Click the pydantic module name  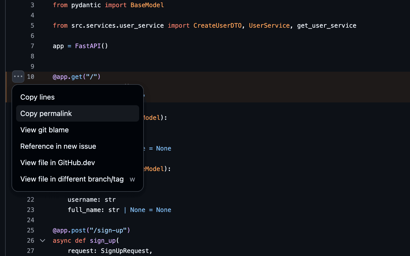click(x=86, y=5)
